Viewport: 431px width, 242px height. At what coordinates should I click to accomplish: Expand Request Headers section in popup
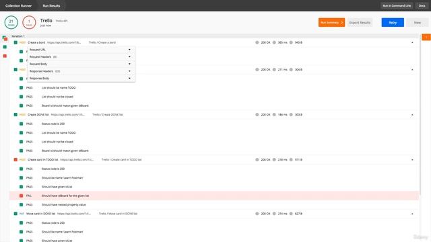[81, 56]
